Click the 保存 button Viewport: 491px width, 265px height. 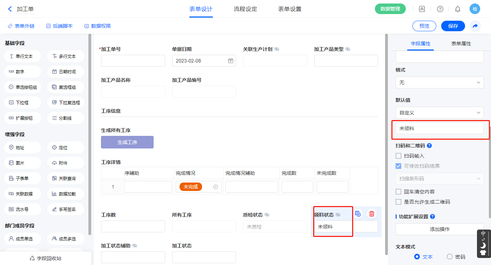pos(453,26)
